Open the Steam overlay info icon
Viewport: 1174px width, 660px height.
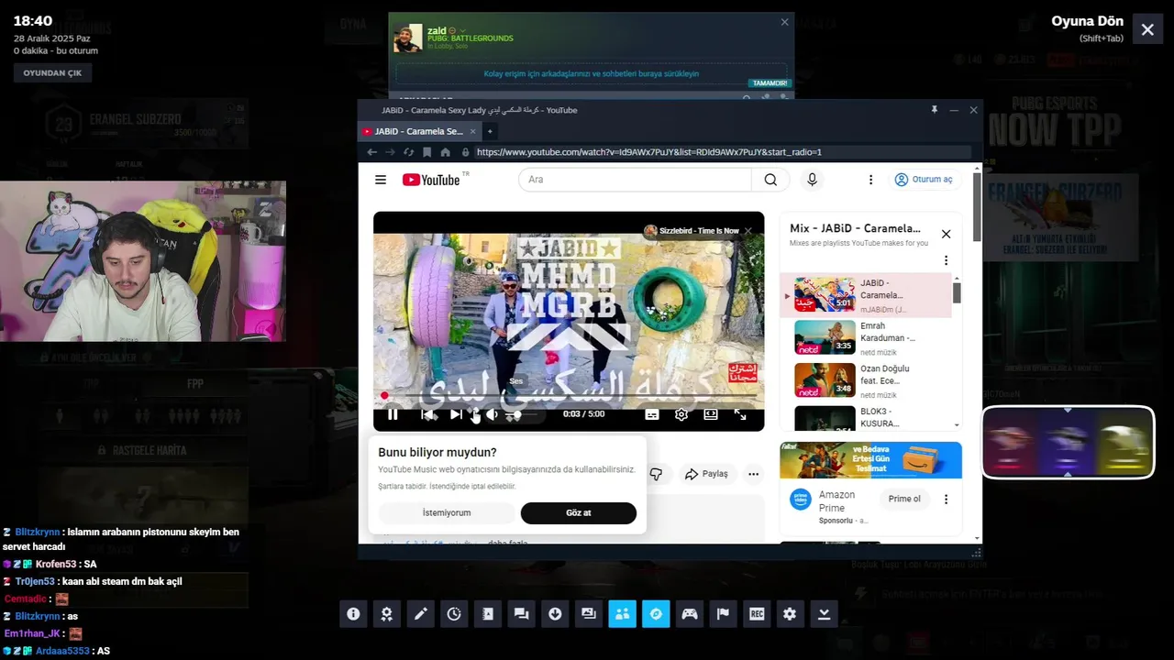[353, 614]
